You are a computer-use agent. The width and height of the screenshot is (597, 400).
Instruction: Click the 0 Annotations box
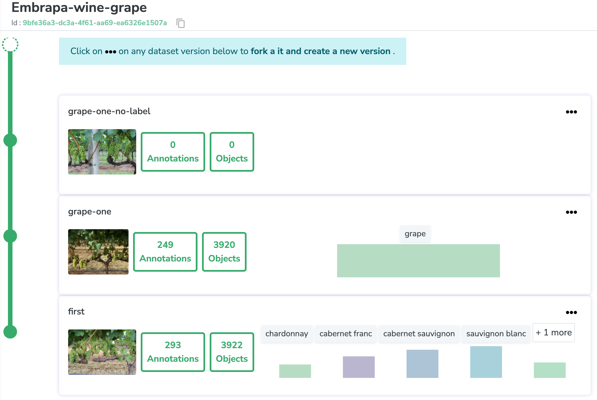tap(173, 152)
